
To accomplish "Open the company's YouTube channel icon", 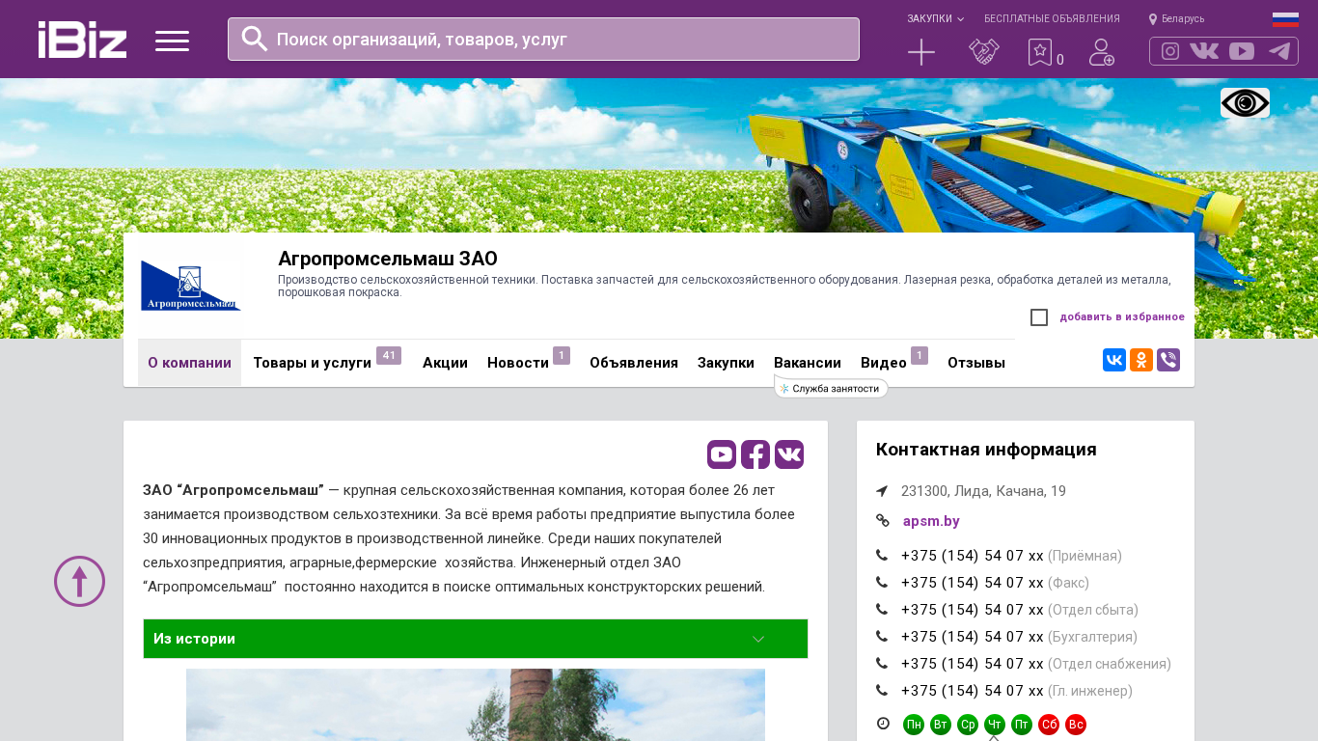I will [722, 454].
